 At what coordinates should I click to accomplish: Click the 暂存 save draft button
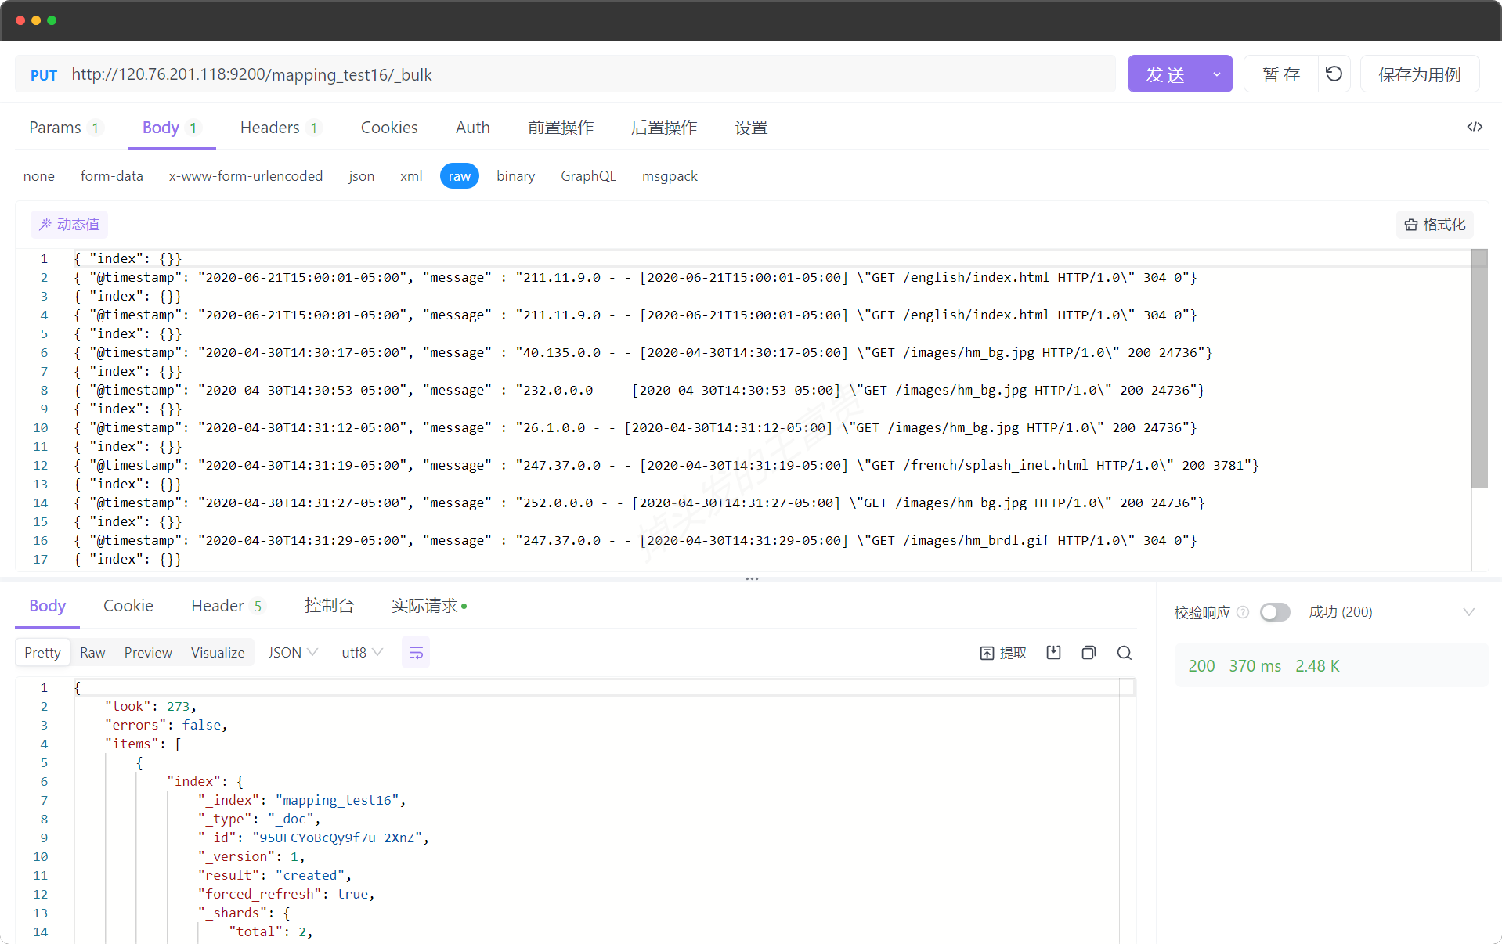(1281, 74)
